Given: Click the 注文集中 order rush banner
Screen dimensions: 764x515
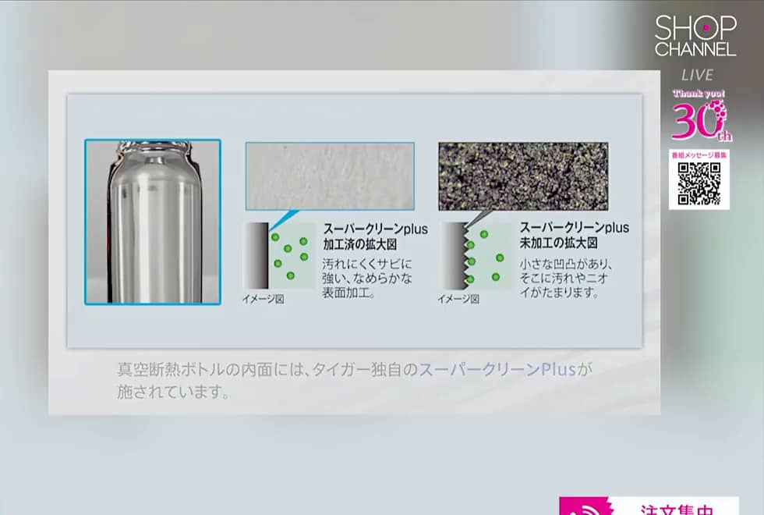Looking at the screenshot, I should [649, 506].
